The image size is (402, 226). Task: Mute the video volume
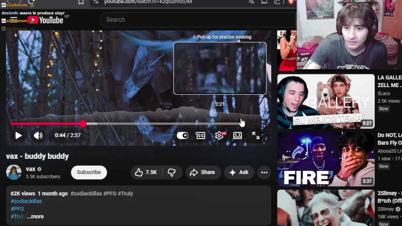38,135
